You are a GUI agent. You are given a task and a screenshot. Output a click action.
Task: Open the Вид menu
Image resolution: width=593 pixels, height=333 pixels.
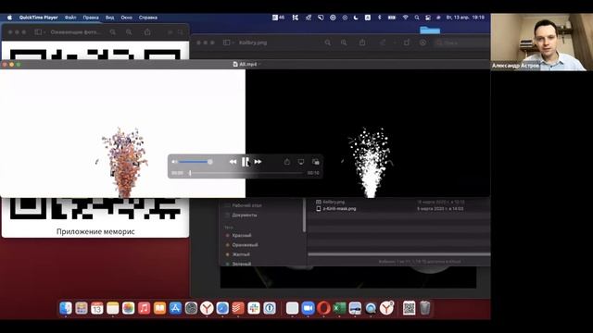109,18
